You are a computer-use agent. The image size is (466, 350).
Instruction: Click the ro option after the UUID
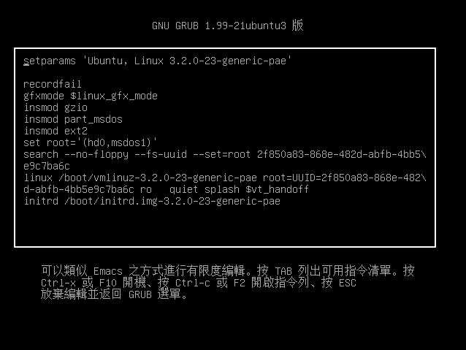[x=146, y=189]
